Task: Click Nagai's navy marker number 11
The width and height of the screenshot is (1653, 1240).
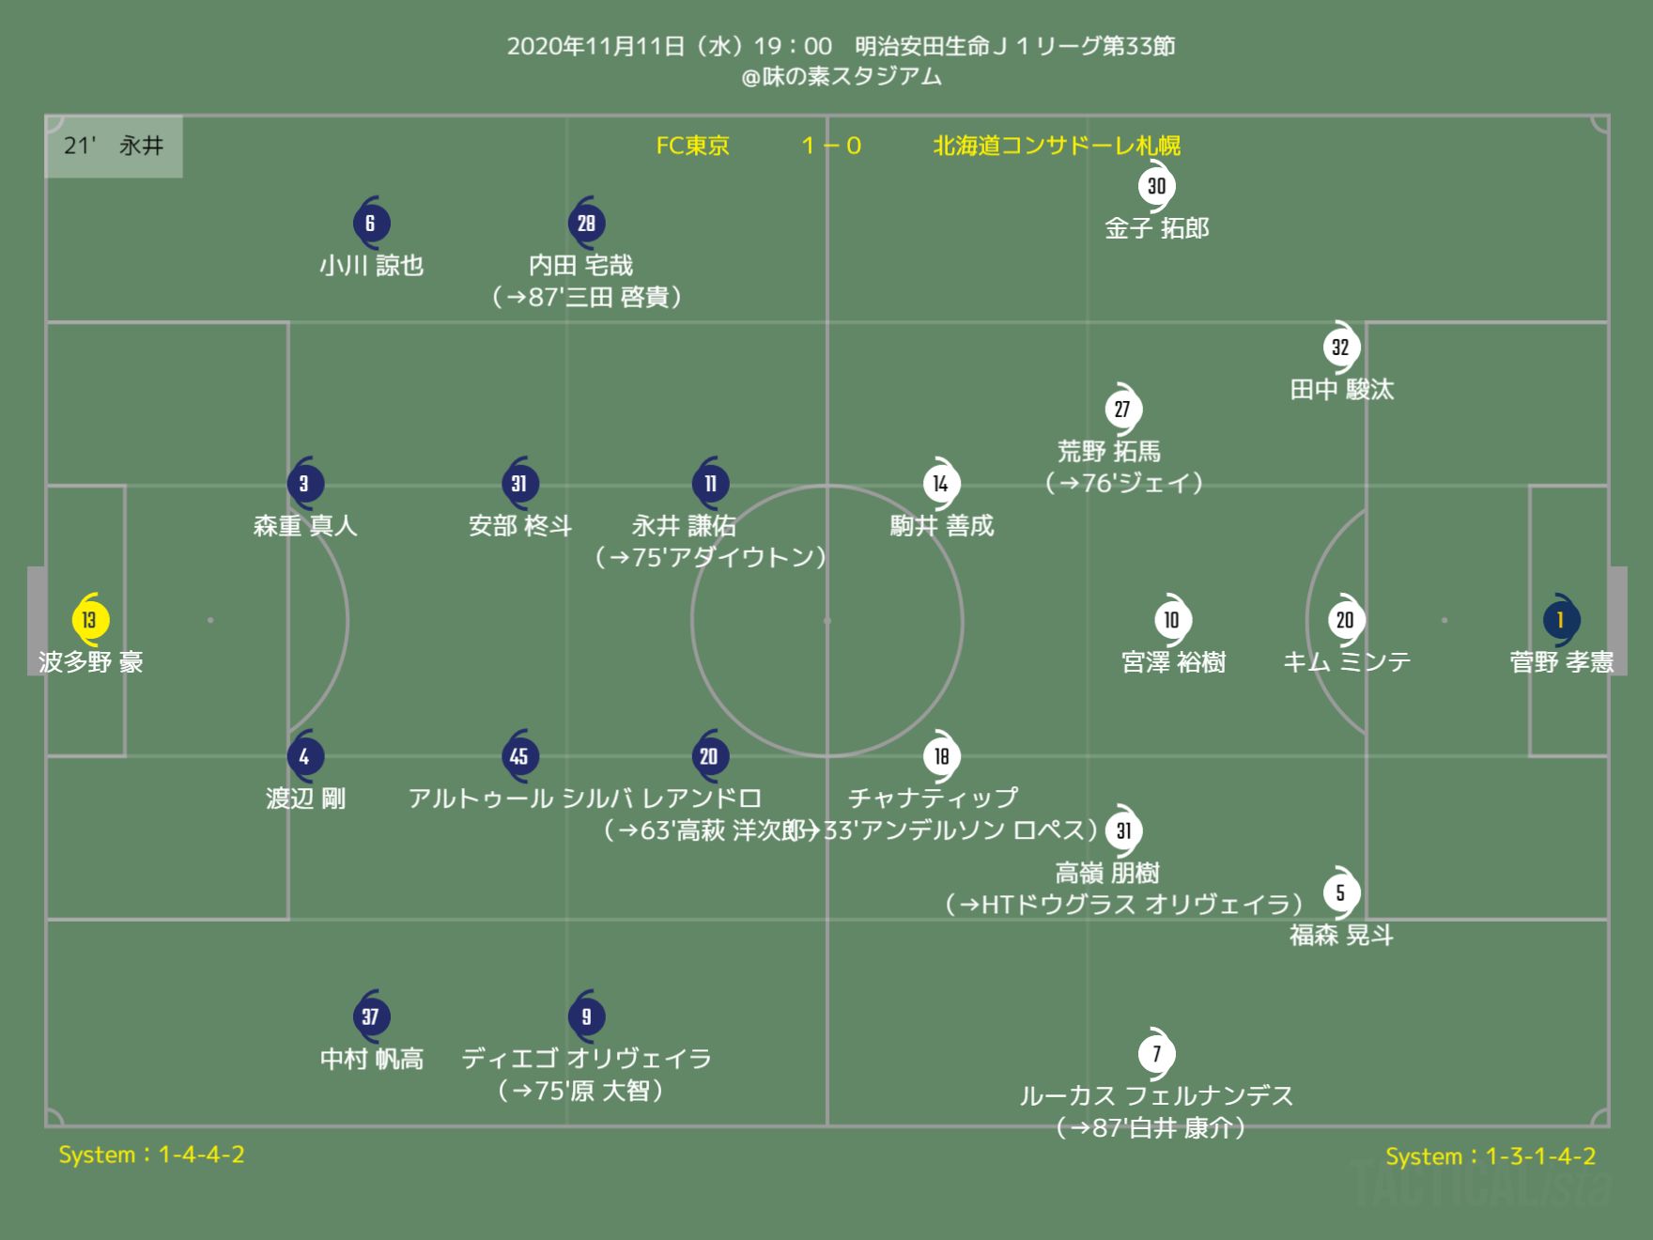Action: point(710,484)
